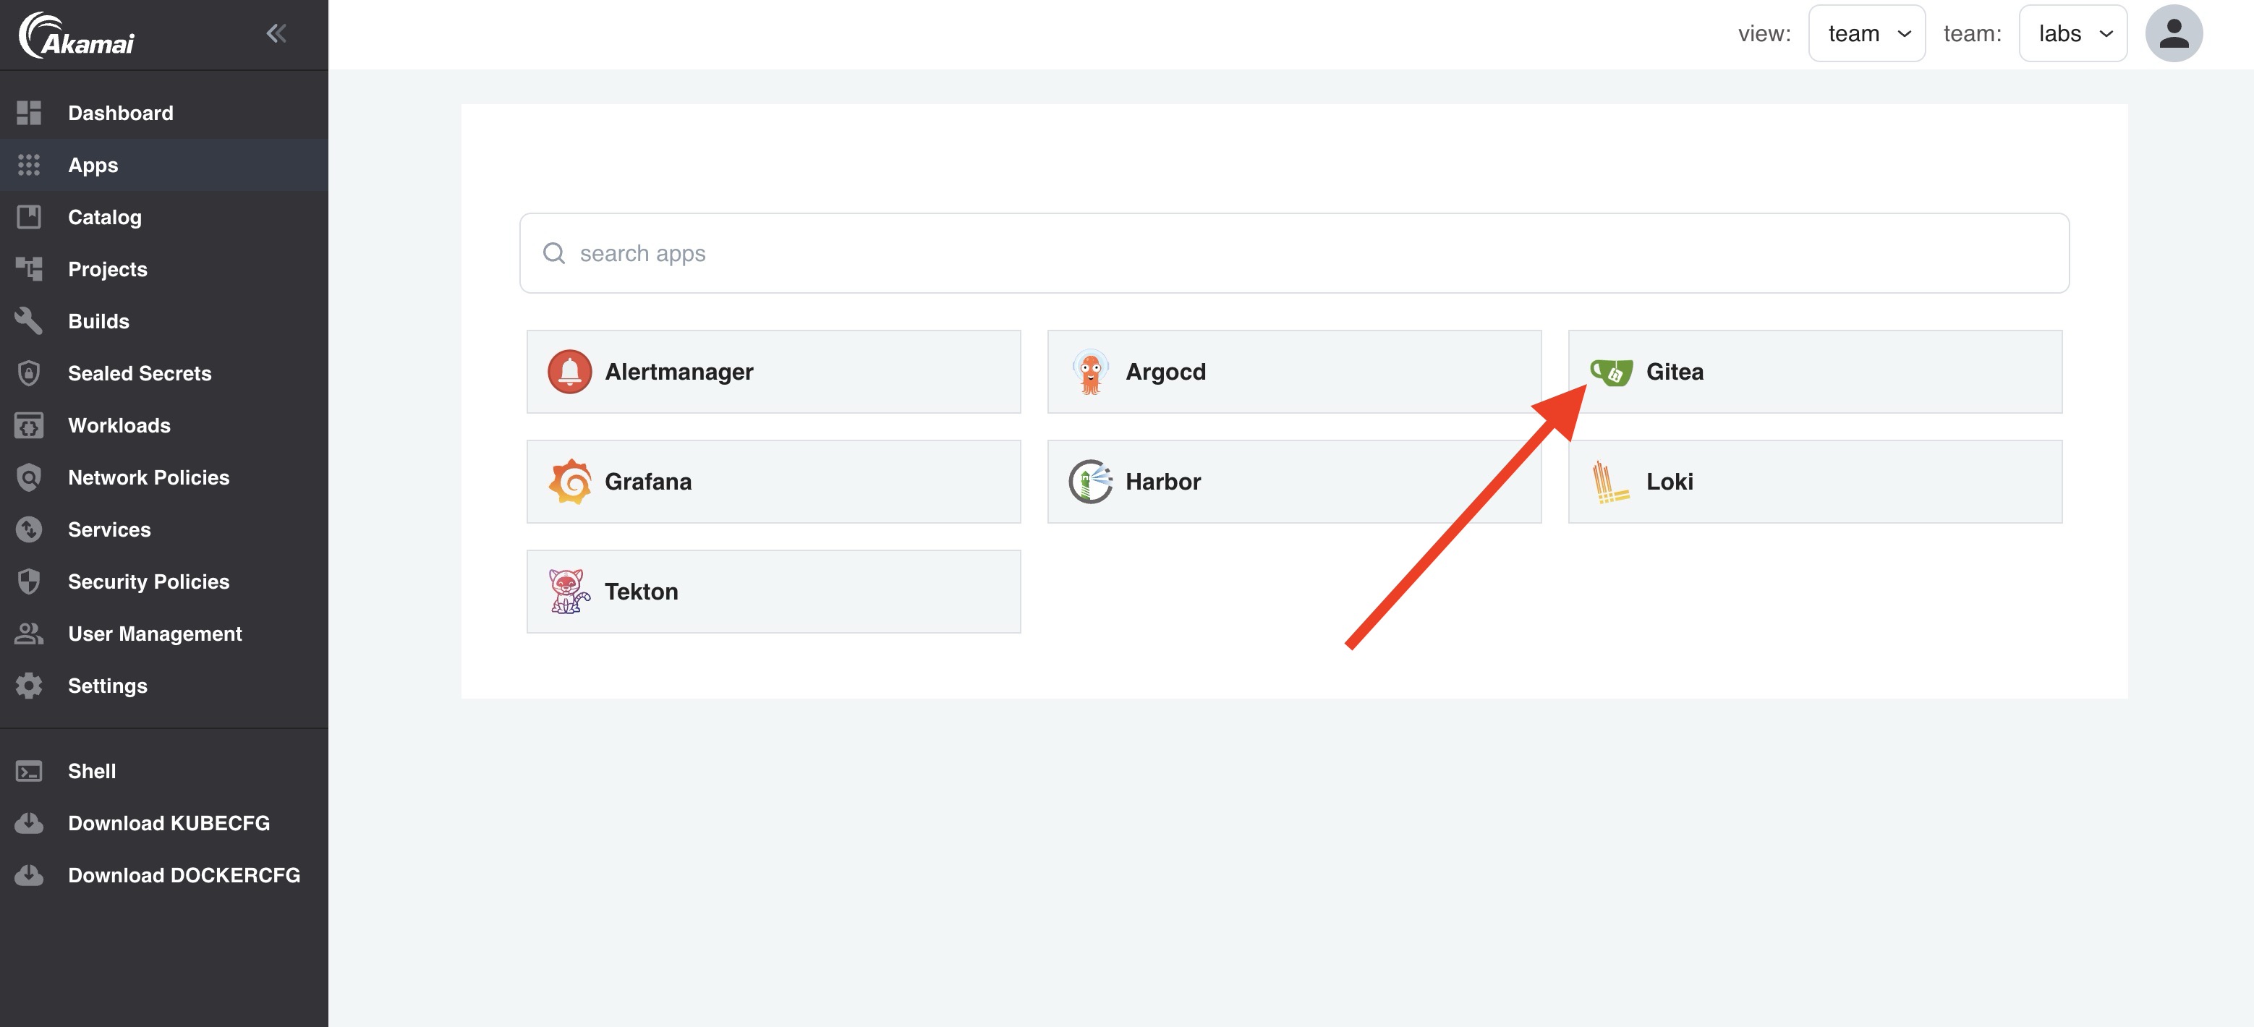Click the Download KUBECFG cloud icon
The height and width of the screenshot is (1027, 2254).
tap(29, 823)
